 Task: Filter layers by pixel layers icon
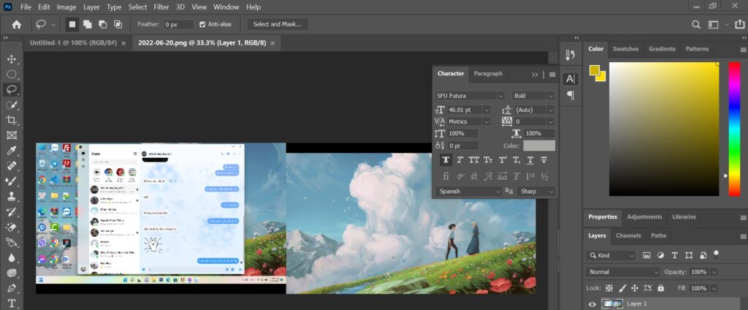(x=646, y=256)
